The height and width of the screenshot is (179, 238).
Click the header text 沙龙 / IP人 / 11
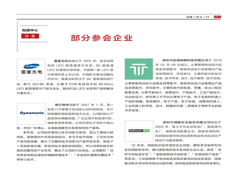[198, 17]
